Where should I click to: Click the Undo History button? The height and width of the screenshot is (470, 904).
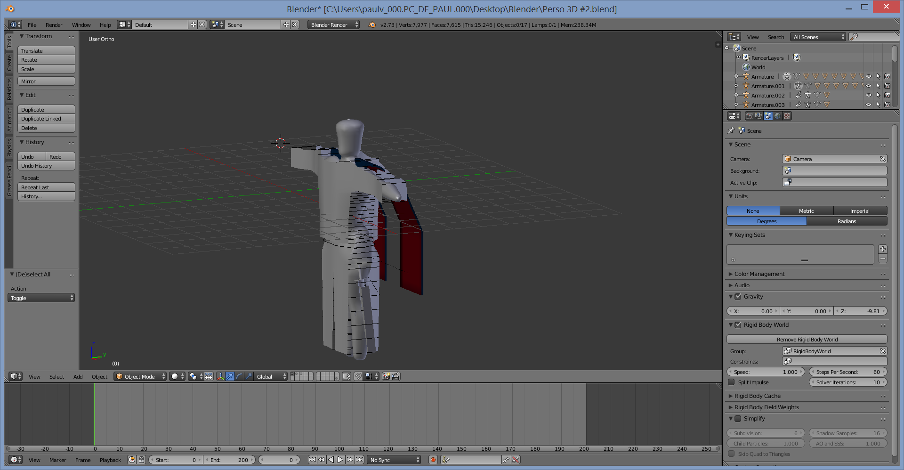tap(46, 166)
